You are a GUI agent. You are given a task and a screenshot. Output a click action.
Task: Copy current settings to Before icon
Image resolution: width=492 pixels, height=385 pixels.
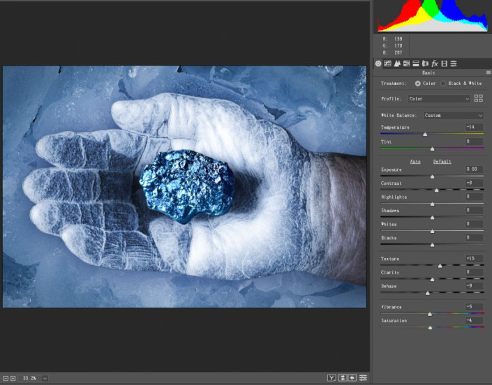pos(352,378)
